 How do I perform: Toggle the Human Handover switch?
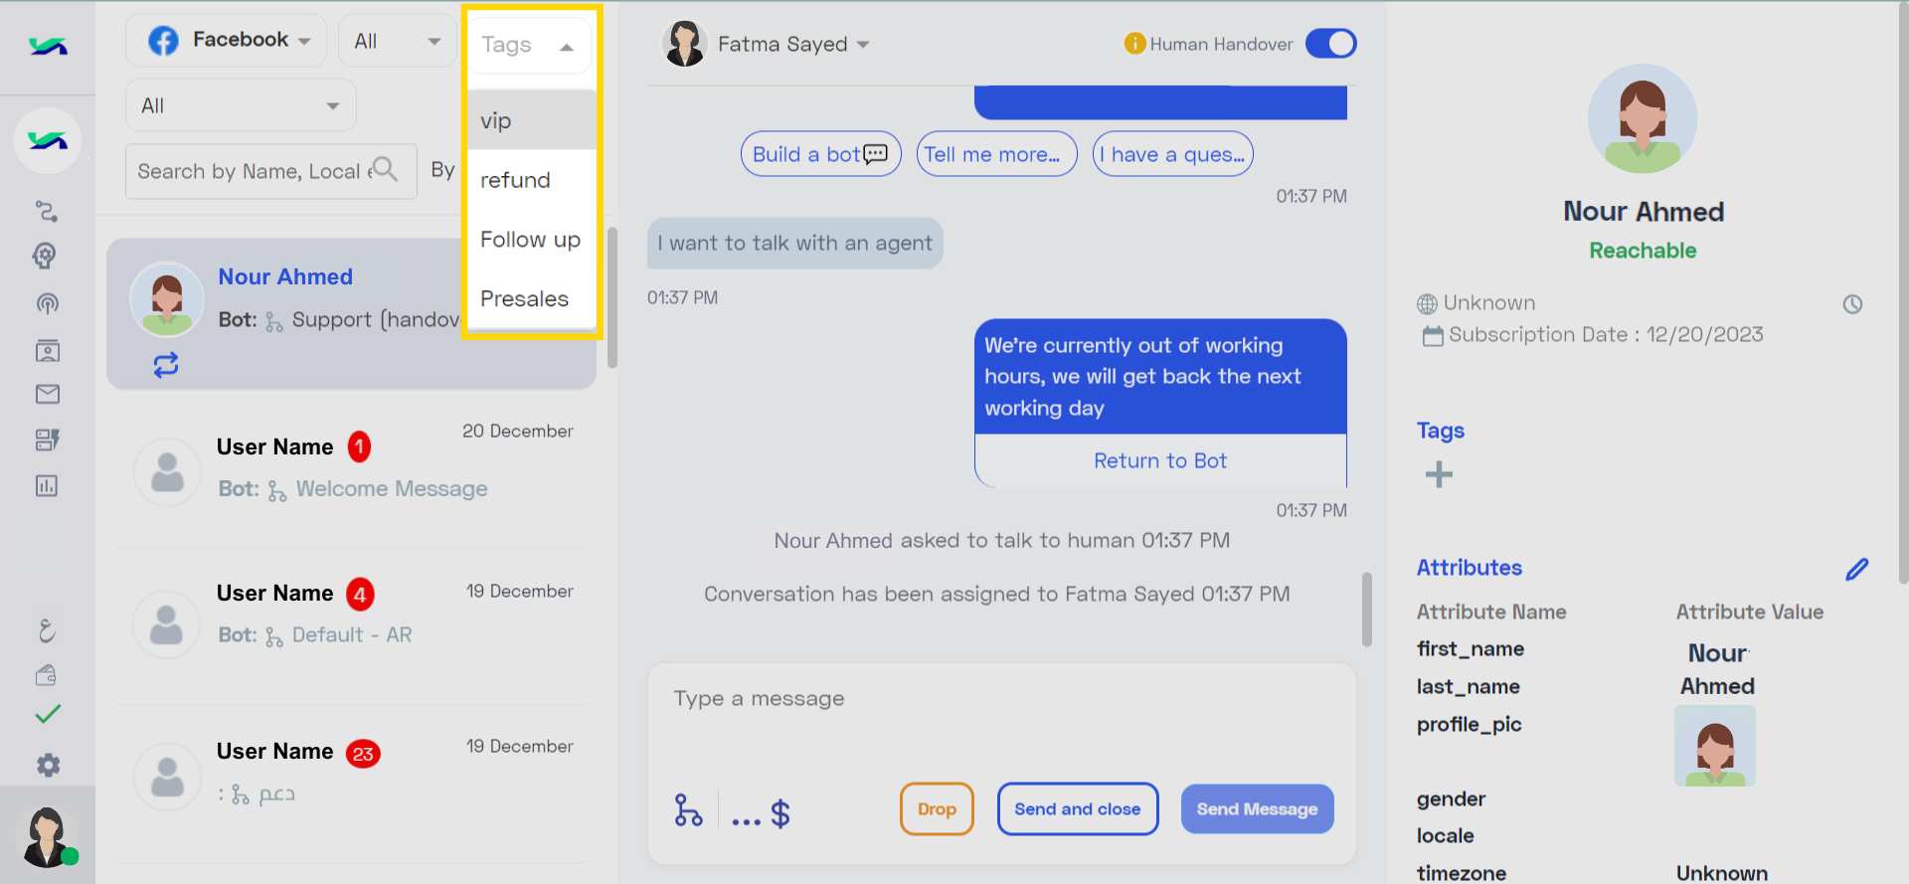1330,44
